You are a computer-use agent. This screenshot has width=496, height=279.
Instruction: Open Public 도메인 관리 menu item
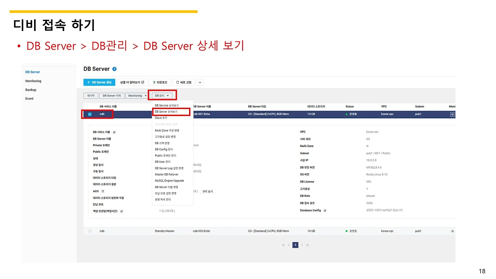pos(165,155)
